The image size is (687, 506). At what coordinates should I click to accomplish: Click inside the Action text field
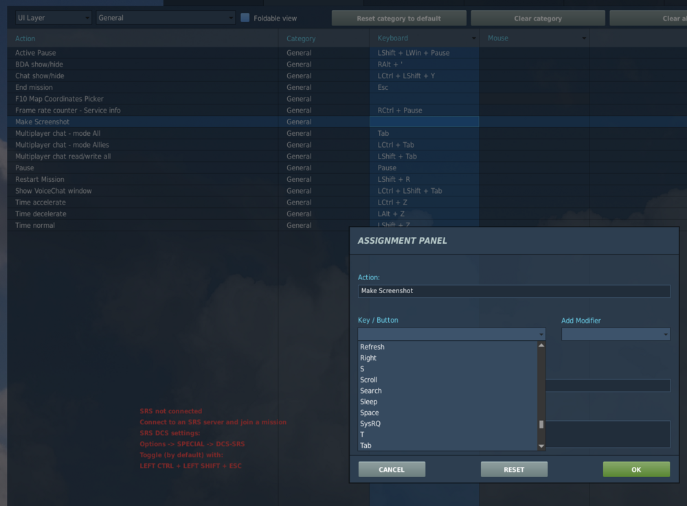(513, 291)
